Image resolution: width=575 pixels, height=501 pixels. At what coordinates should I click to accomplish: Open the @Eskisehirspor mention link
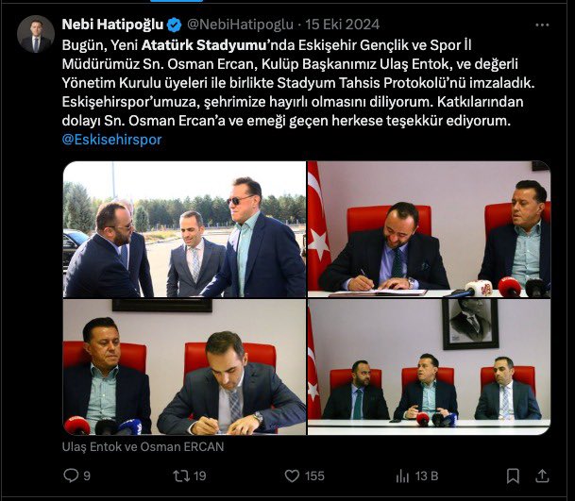[111, 140]
